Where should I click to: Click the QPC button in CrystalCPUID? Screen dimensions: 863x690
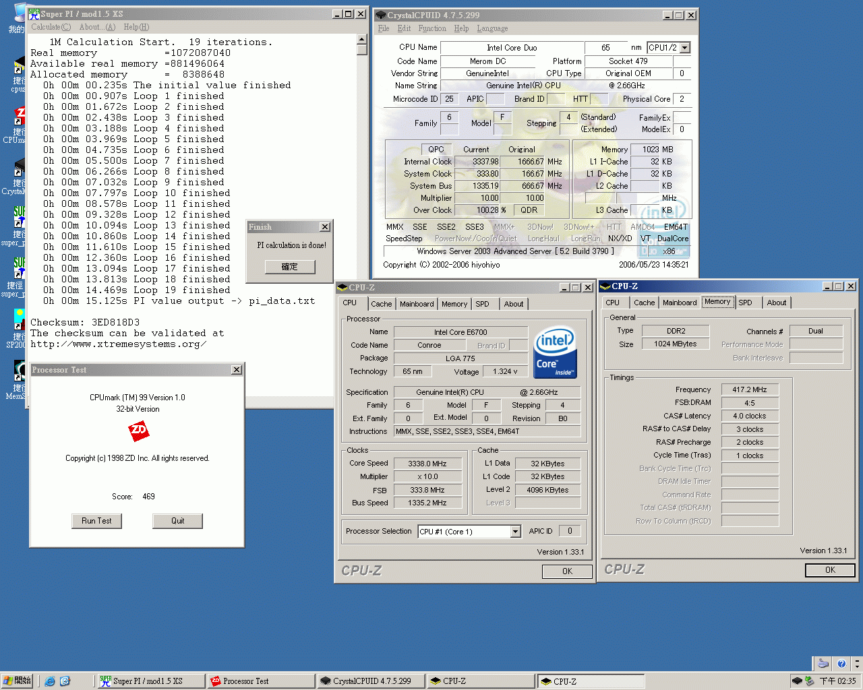click(x=436, y=150)
